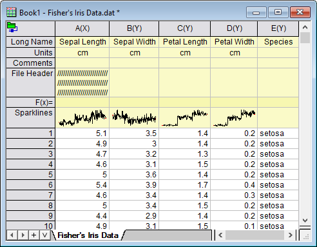Click the File Header row label

pos(31,83)
